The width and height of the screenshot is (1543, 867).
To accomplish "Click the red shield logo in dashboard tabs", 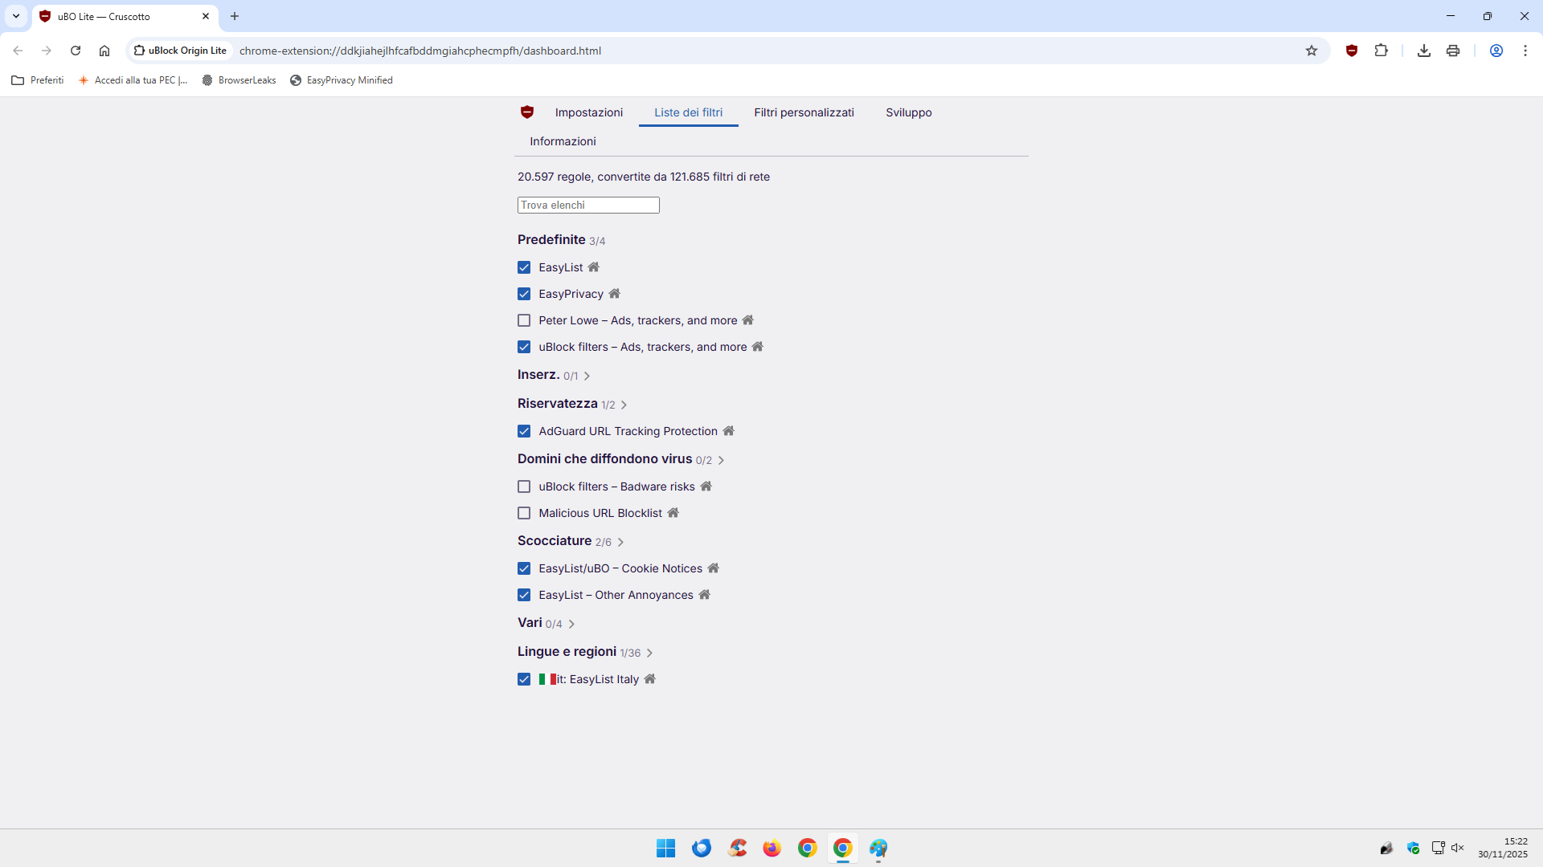I will click(x=527, y=112).
